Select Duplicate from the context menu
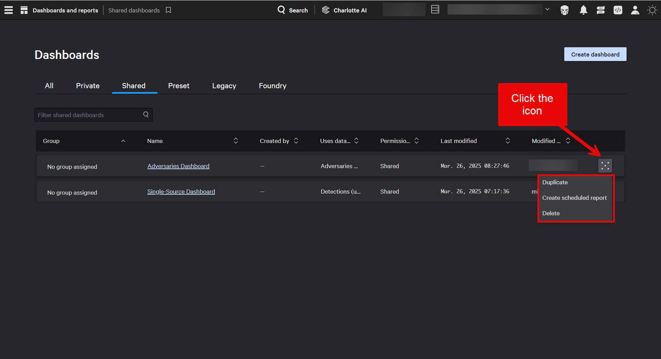This screenshot has height=359, width=661. [555, 182]
